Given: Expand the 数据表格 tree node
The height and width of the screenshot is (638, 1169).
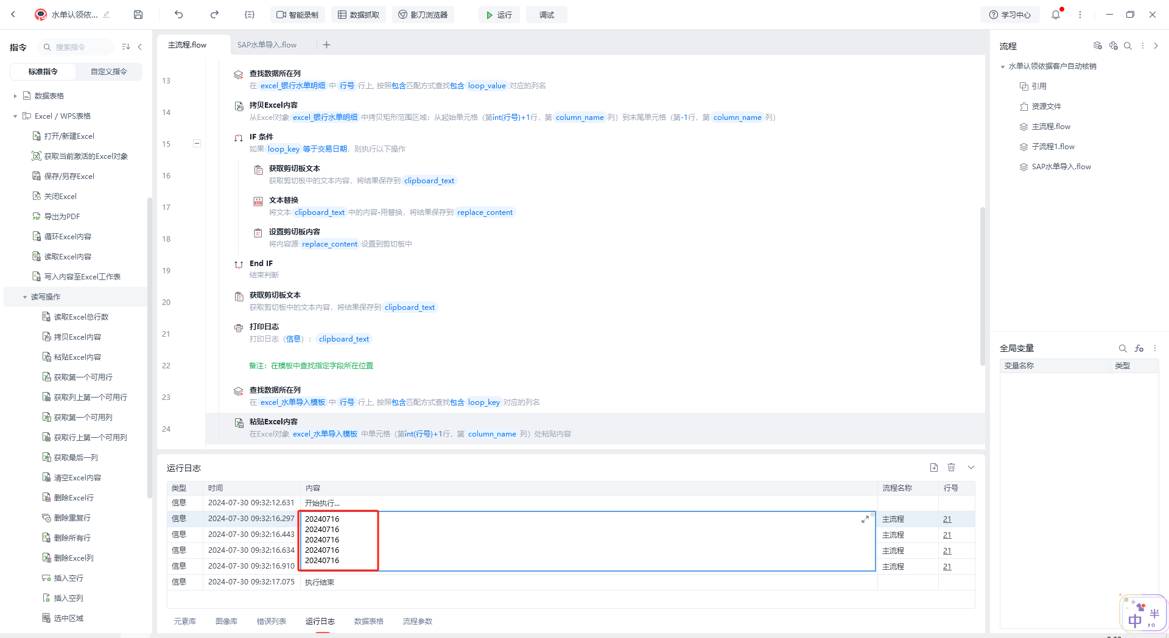Looking at the screenshot, I should click(15, 96).
